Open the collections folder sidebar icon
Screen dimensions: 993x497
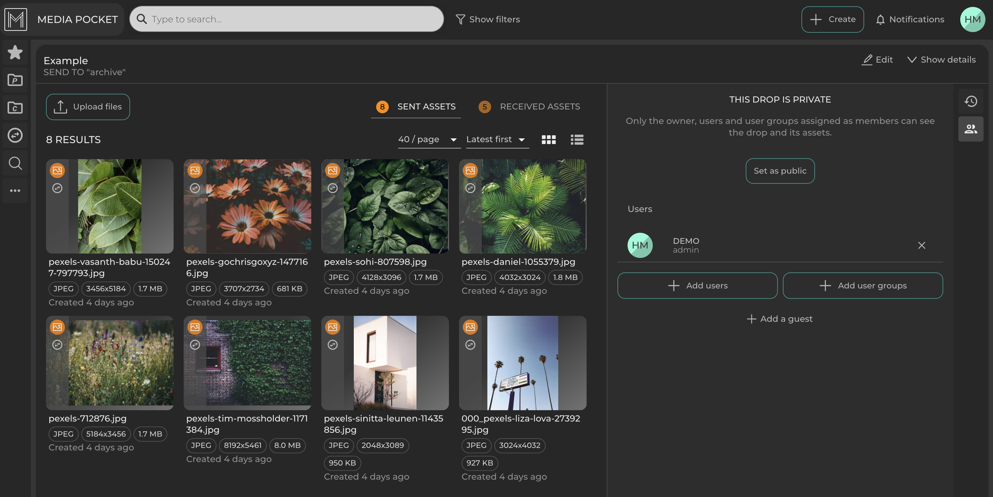[15, 108]
